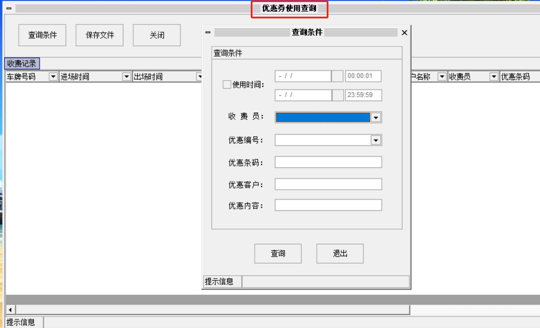
Task: Close the 查询条件 dialog with X
Action: pos(404,33)
